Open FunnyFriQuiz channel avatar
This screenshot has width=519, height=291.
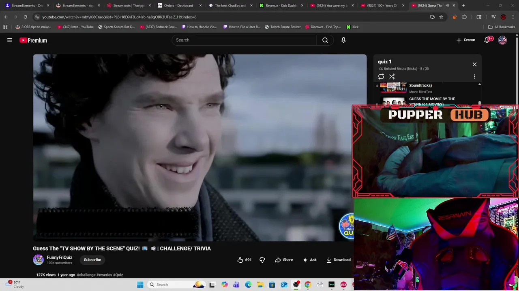38,260
